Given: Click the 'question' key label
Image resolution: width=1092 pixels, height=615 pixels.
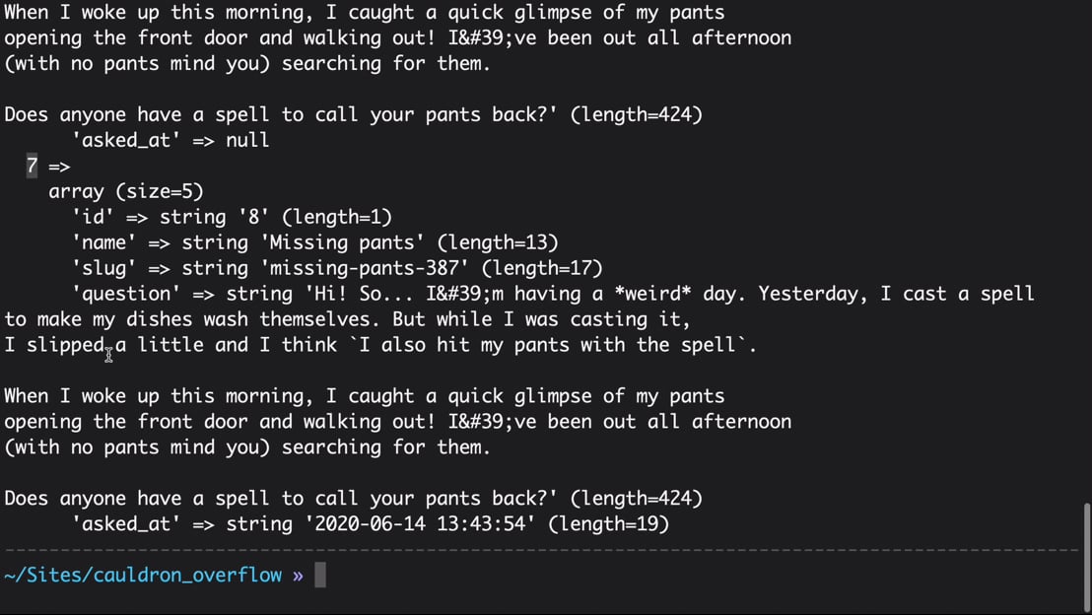Looking at the screenshot, I should 126,294.
